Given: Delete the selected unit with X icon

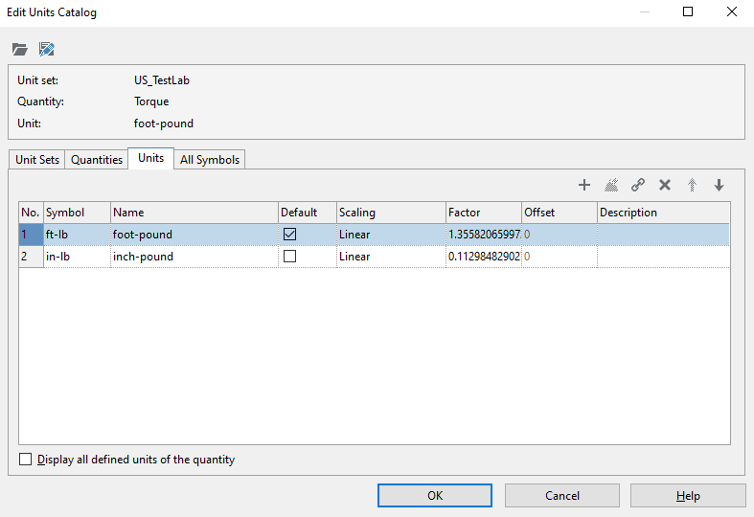Looking at the screenshot, I should (665, 185).
